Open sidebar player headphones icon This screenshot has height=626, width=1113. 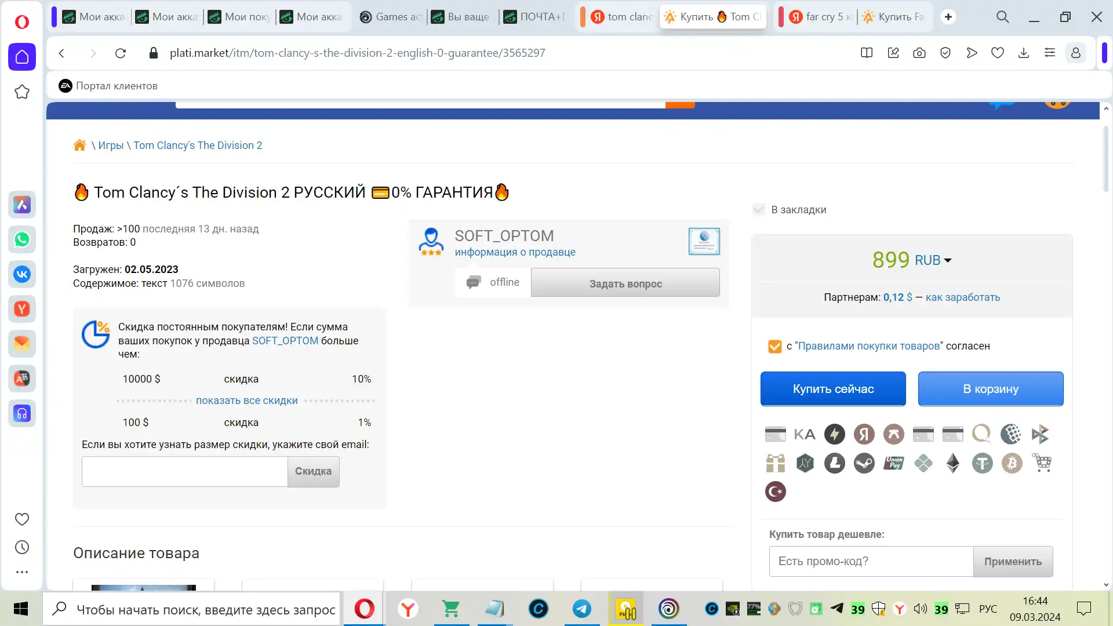click(x=22, y=413)
